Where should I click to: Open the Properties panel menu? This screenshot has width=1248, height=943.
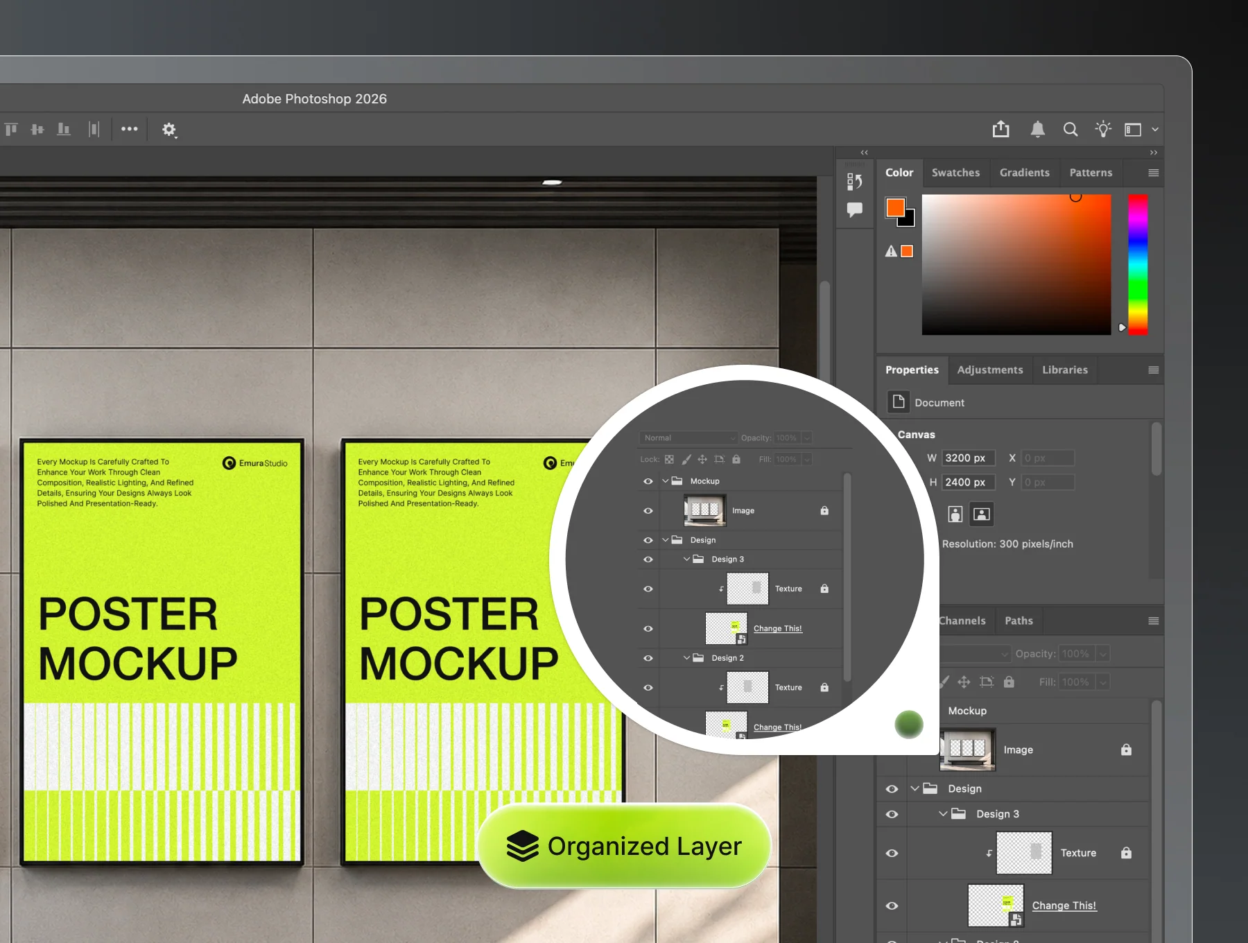(x=1154, y=370)
